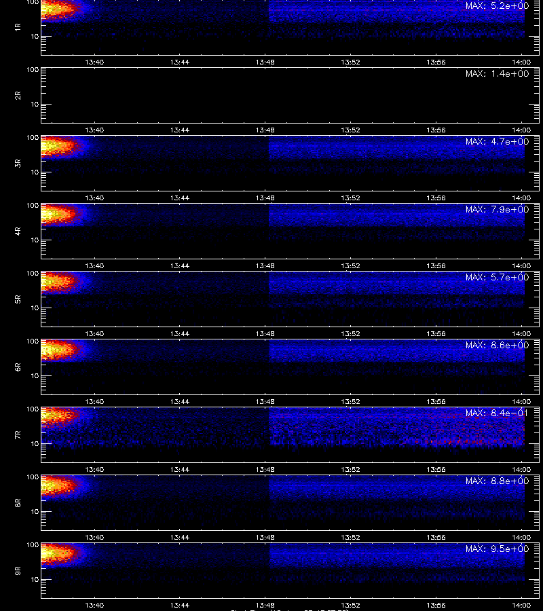
Task: Select the 'MAX: 4.7e+00' readout
Action: 497,141
